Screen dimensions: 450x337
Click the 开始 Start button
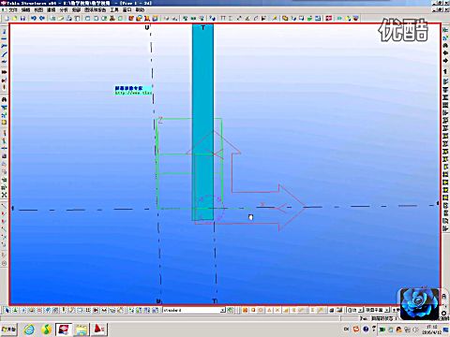(9, 330)
